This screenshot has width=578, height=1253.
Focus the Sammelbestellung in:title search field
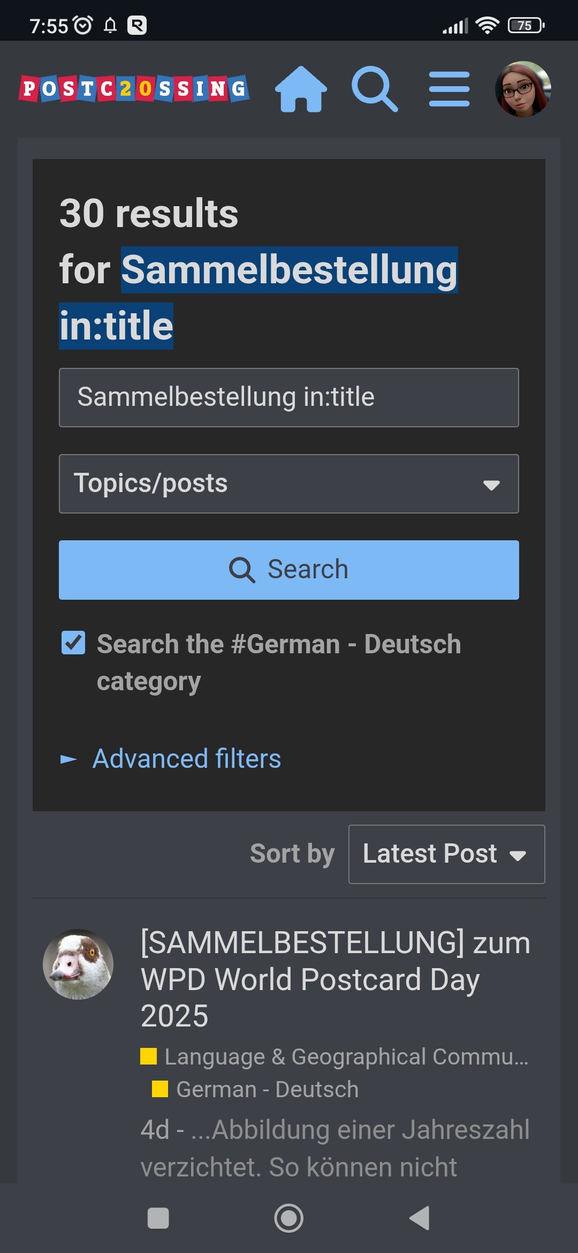(x=289, y=397)
